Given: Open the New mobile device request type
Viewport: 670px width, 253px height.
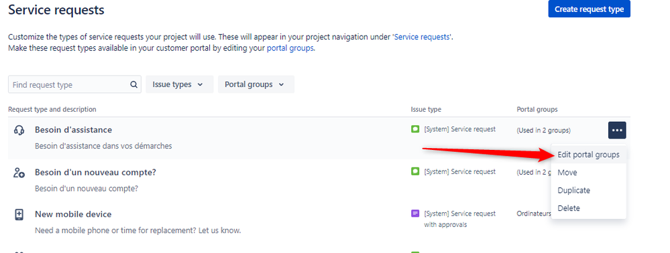Looking at the screenshot, I should coord(73,214).
